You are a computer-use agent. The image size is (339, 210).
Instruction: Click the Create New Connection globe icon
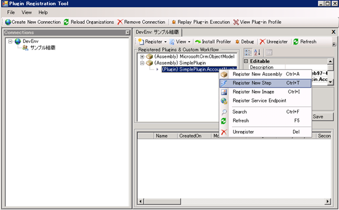coord(8,22)
